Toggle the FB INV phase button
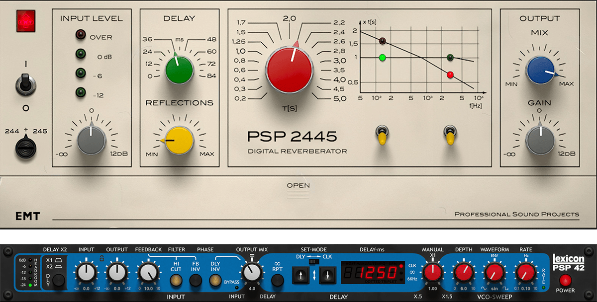Screen dimensions: 597x302 [195, 281]
